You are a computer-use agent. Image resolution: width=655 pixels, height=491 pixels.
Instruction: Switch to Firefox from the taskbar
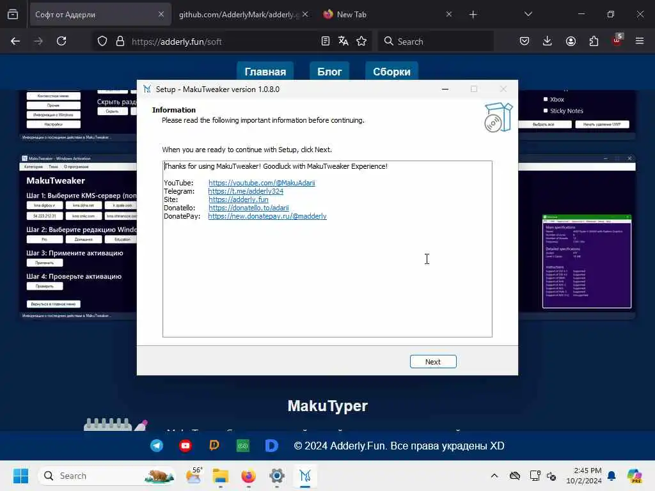pos(249,476)
